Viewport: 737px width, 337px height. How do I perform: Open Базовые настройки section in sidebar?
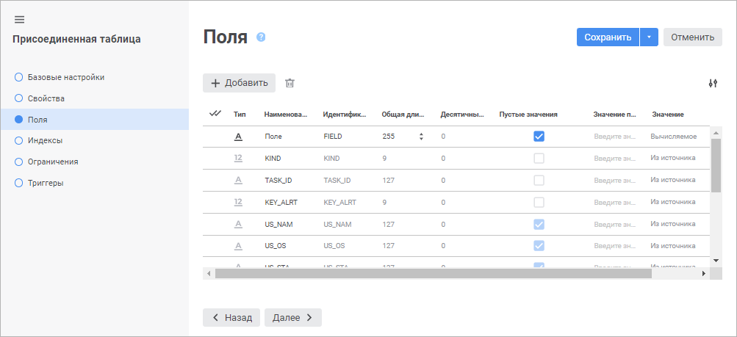(65, 77)
